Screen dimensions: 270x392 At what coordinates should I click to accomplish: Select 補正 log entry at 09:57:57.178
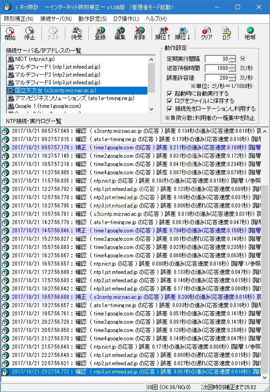(x=131, y=148)
